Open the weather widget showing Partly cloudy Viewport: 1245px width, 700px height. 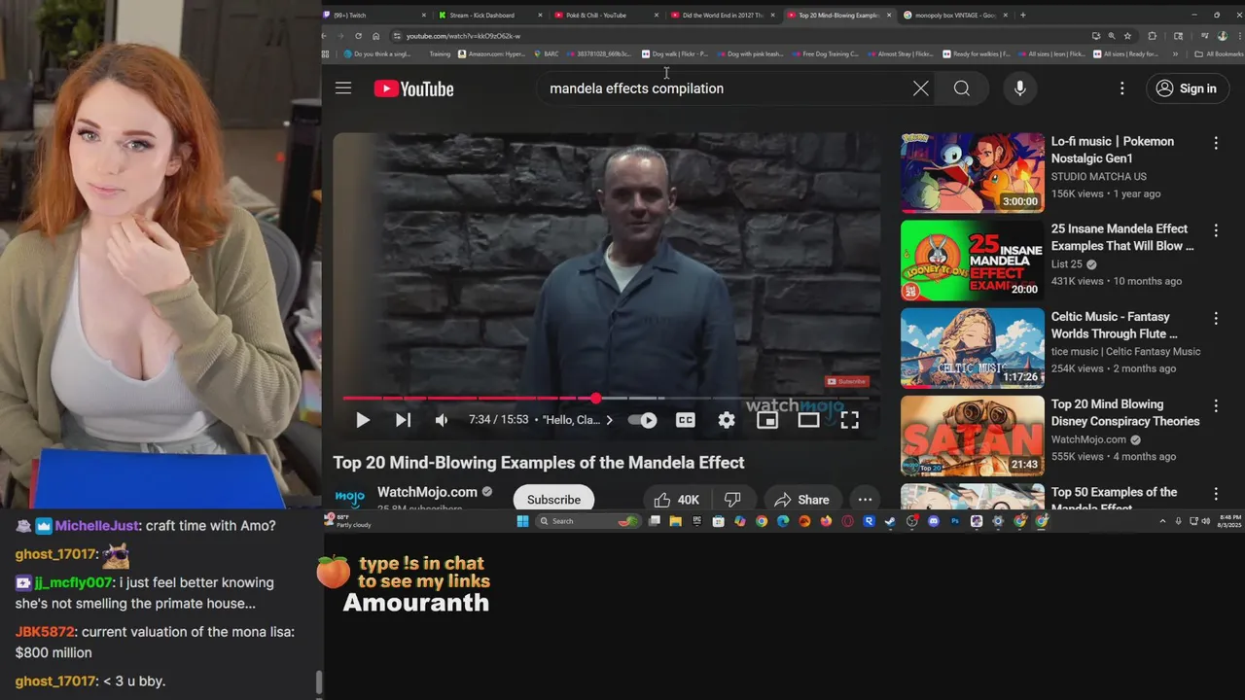click(348, 521)
